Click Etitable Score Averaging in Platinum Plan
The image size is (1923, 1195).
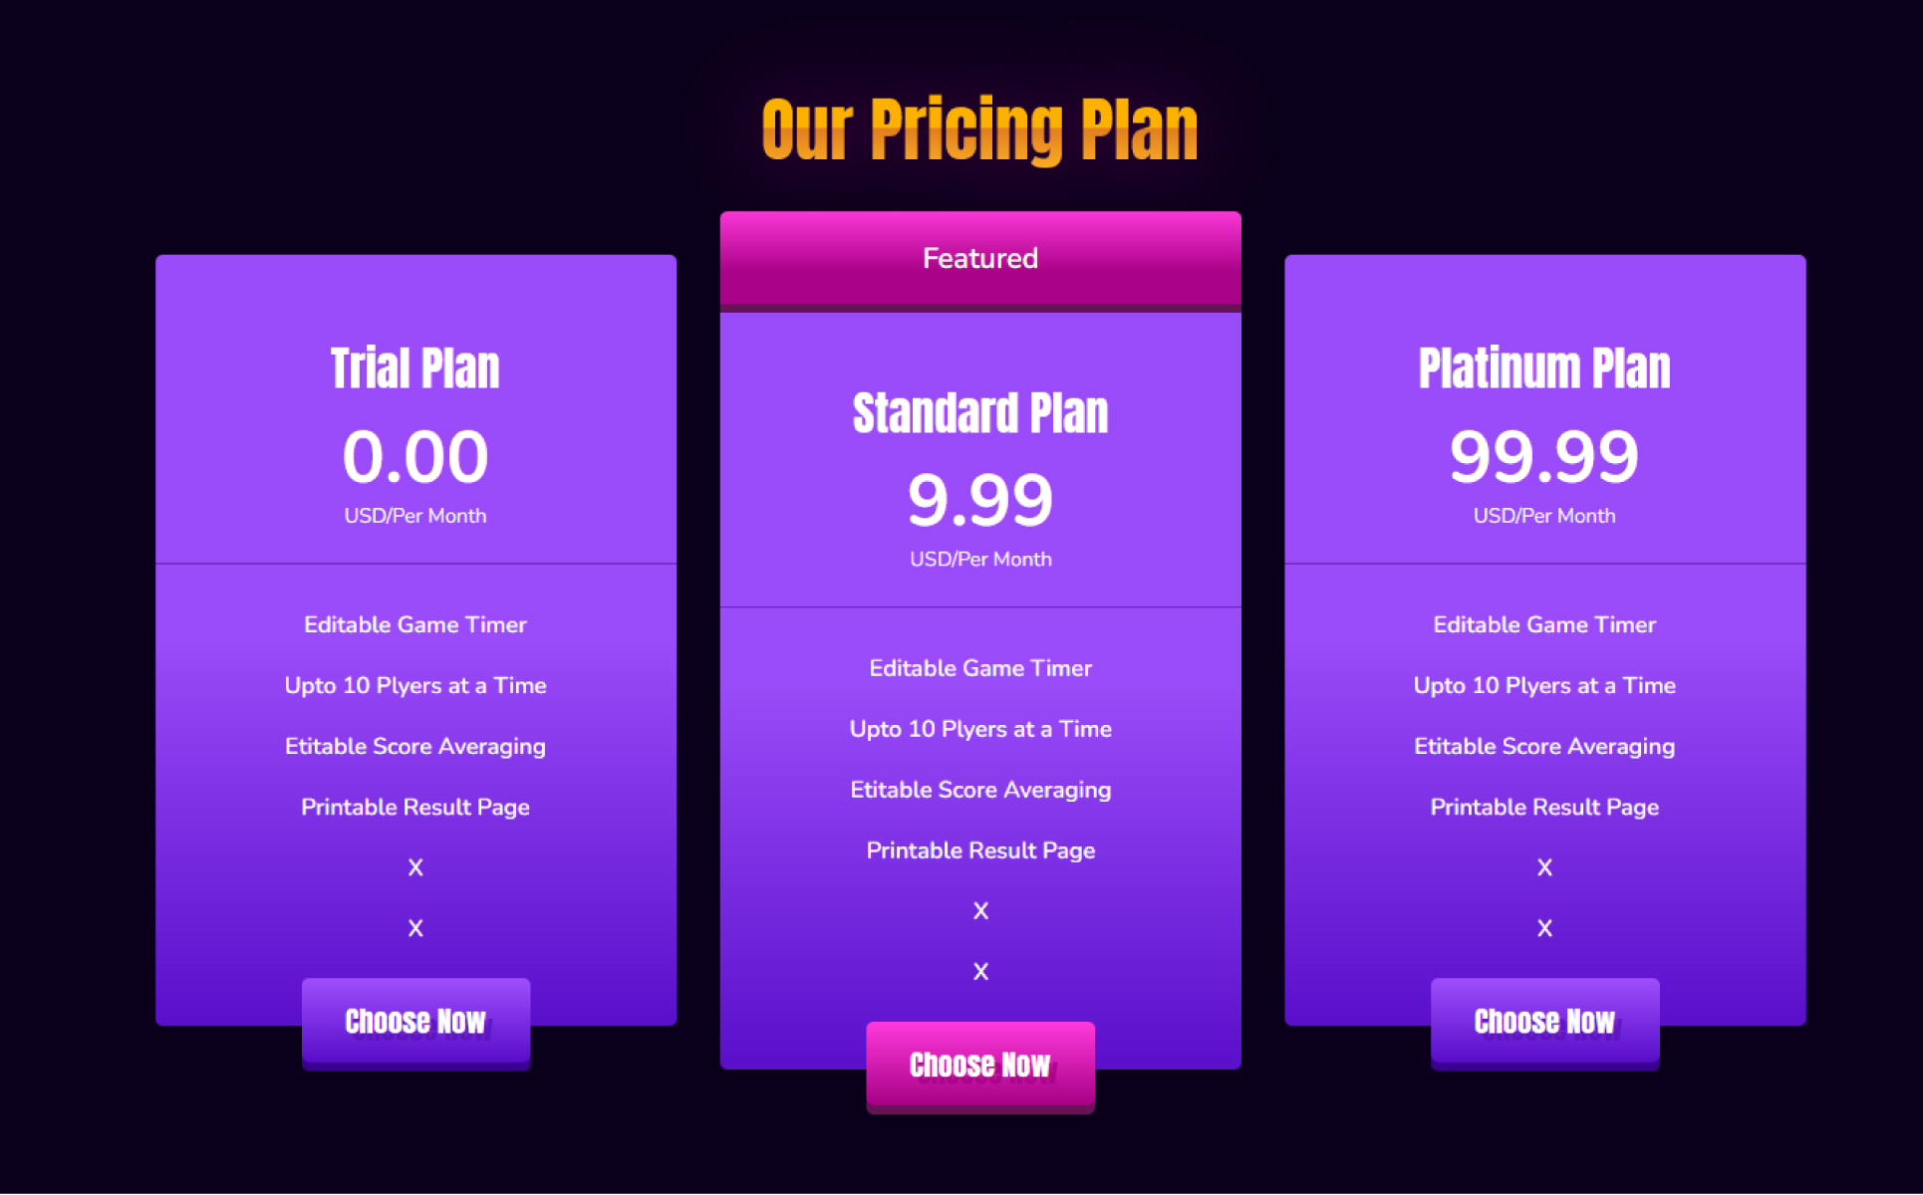pyautogui.click(x=1544, y=746)
